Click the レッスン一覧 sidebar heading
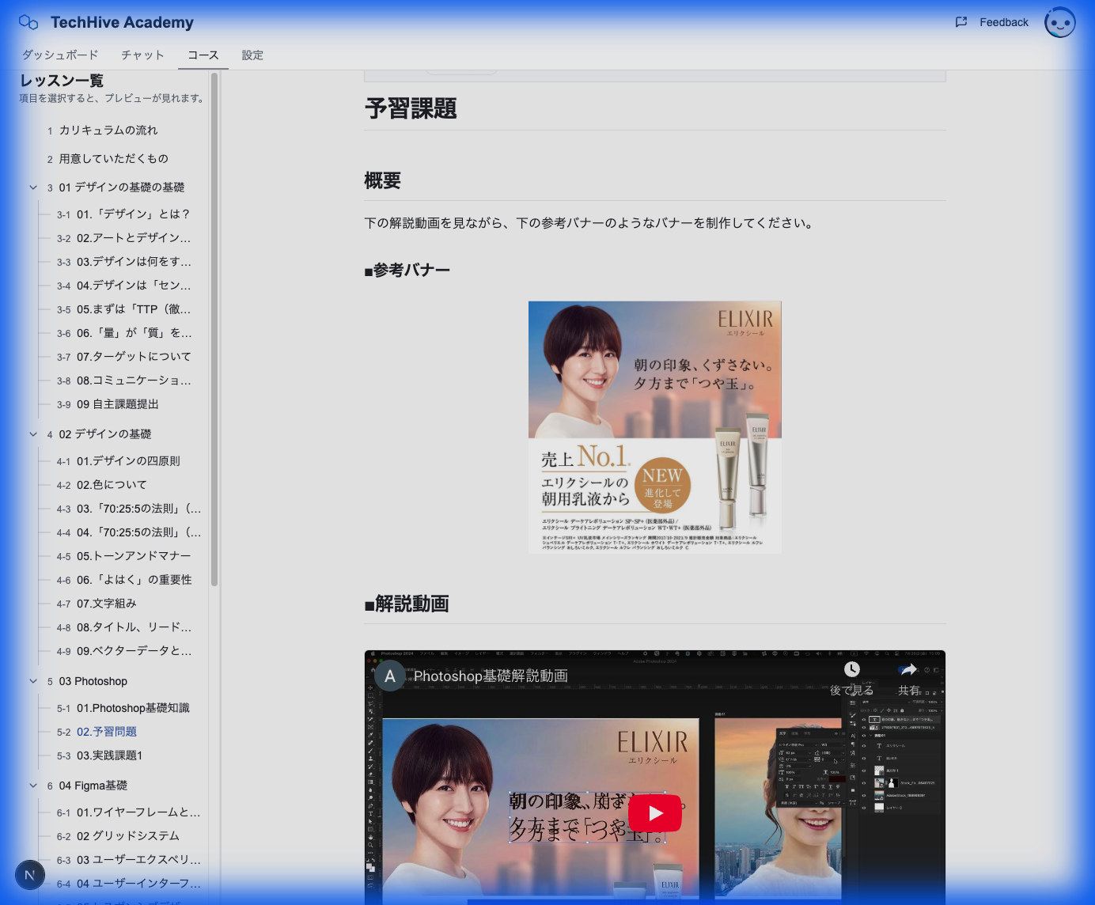The width and height of the screenshot is (1095, 905). (62, 81)
